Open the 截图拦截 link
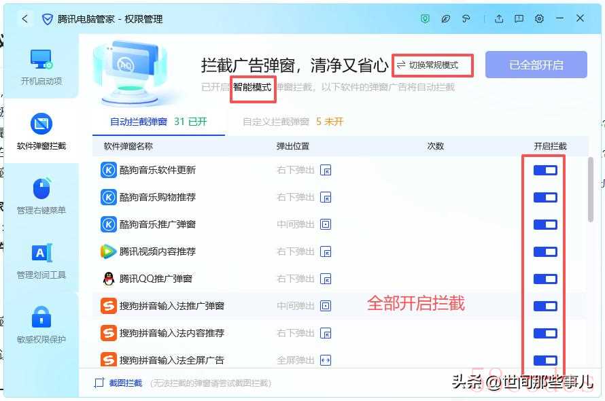The image size is (605, 401). coord(125,383)
